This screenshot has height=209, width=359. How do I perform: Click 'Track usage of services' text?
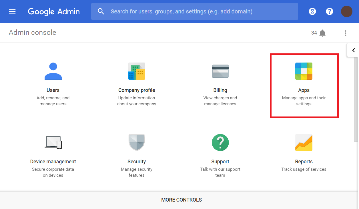(x=304, y=169)
